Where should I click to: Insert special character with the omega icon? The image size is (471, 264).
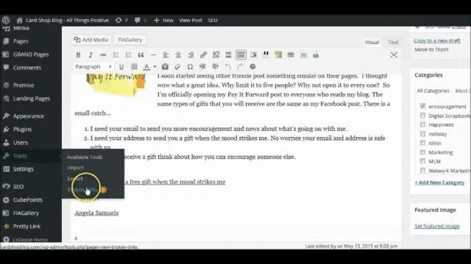190,67
